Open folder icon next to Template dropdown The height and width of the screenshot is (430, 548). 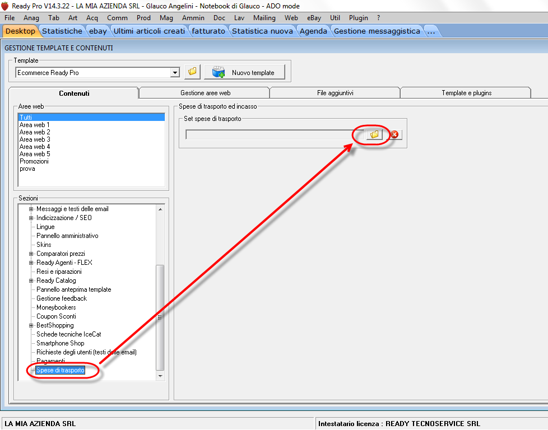192,72
